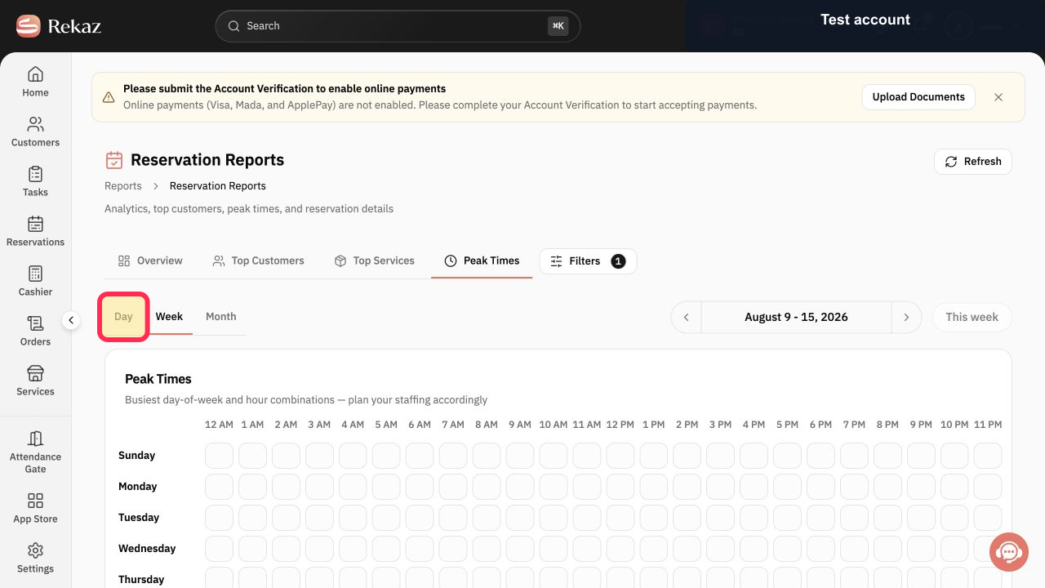The height and width of the screenshot is (588, 1045).
Task: Open the Customers sidebar icon
Action: [x=35, y=124]
